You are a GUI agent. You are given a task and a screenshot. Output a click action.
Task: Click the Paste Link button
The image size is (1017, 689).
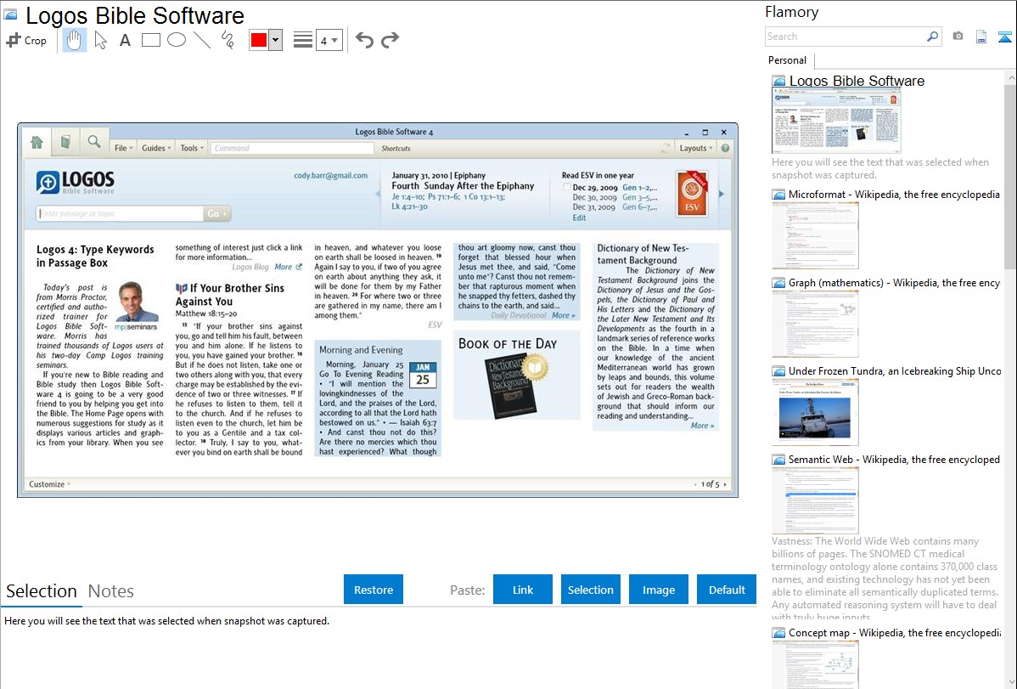tap(523, 590)
